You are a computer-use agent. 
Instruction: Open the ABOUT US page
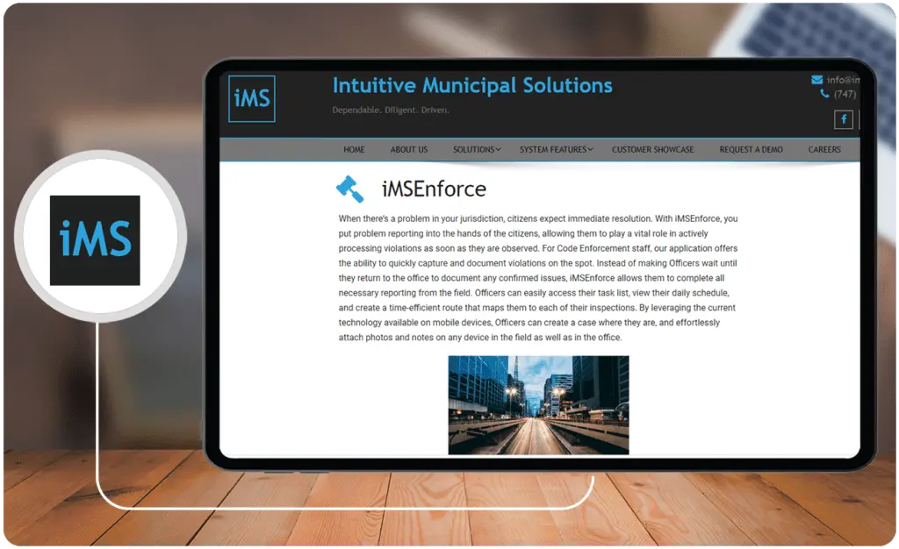(409, 149)
